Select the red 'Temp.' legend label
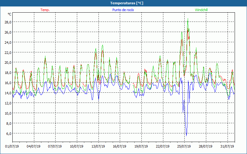 pos(45,10)
